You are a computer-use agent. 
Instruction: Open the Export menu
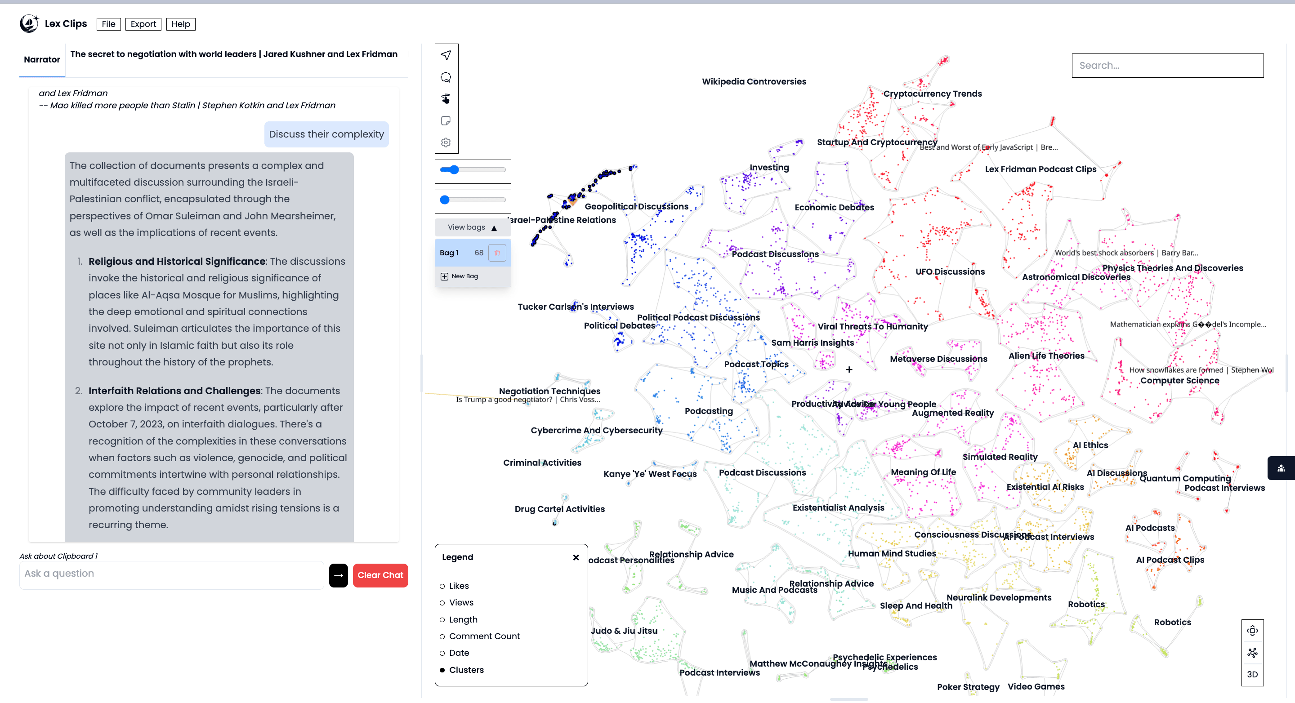coord(143,24)
